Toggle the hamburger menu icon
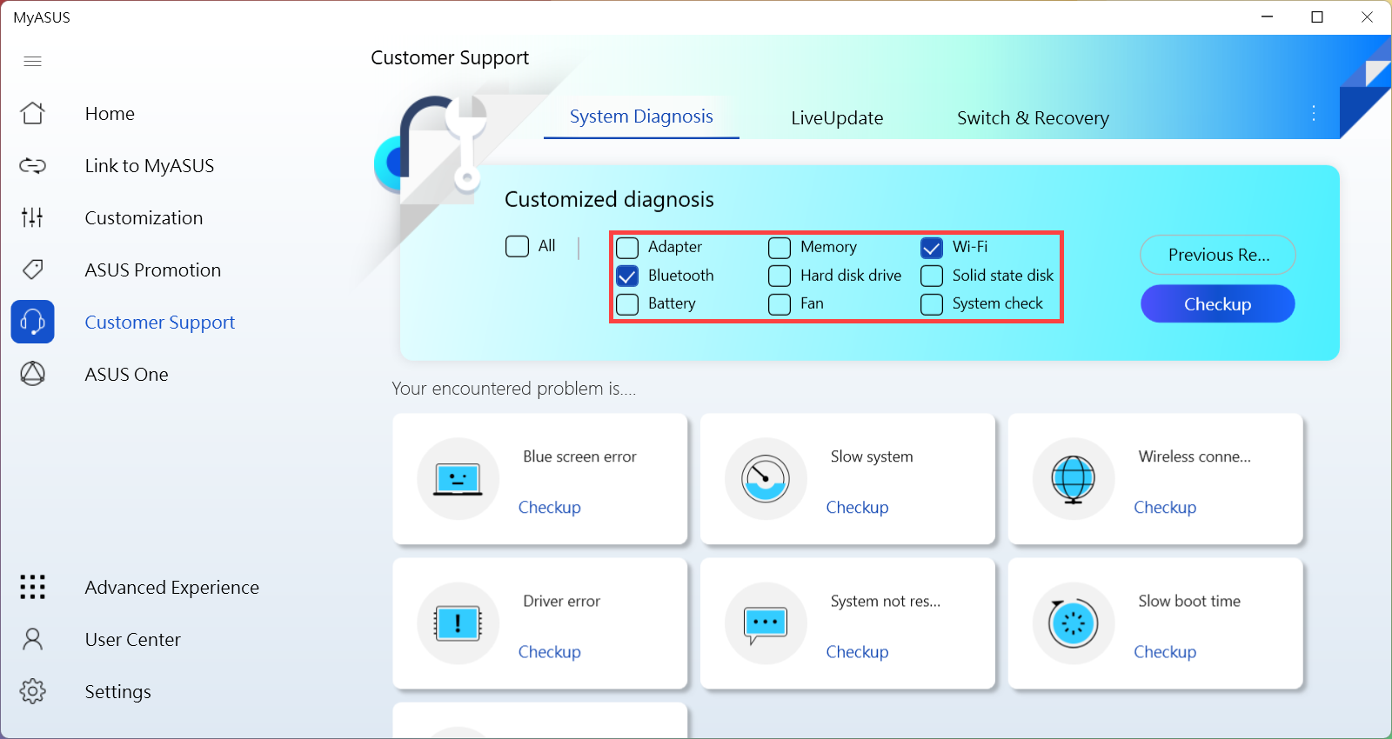Viewport: 1392px width, 739px height. tap(32, 61)
